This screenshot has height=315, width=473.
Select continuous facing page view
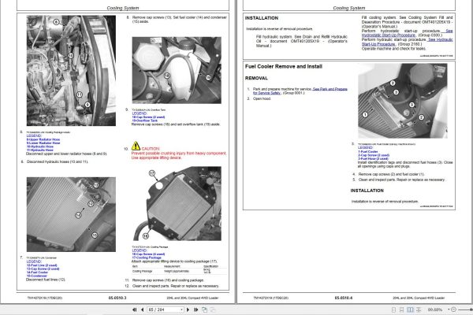[419, 309]
